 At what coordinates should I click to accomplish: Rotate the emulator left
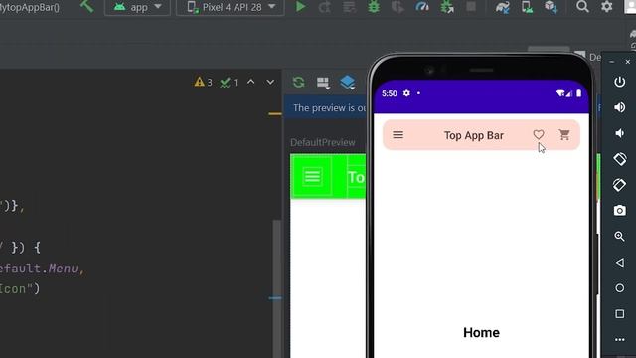(x=619, y=159)
